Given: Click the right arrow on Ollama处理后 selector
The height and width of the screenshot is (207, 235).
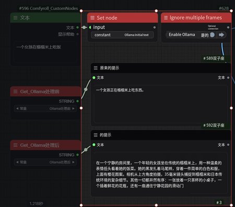Looking at the screenshot, I should (x=73, y=162).
